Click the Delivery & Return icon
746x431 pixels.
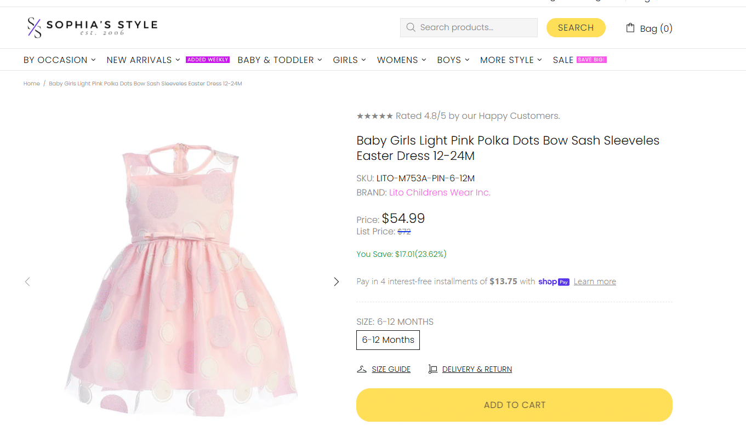[x=433, y=369]
